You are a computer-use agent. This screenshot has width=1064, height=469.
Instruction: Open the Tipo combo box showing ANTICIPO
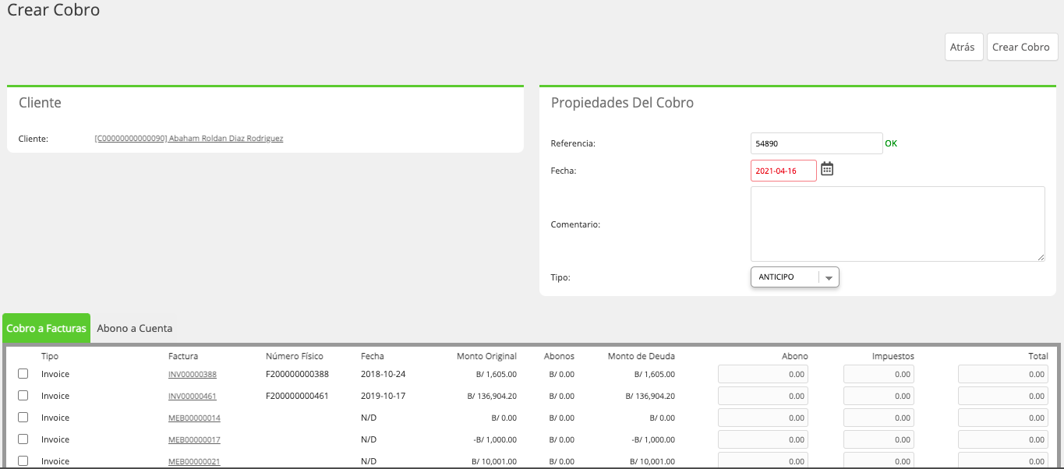point(794,277)
